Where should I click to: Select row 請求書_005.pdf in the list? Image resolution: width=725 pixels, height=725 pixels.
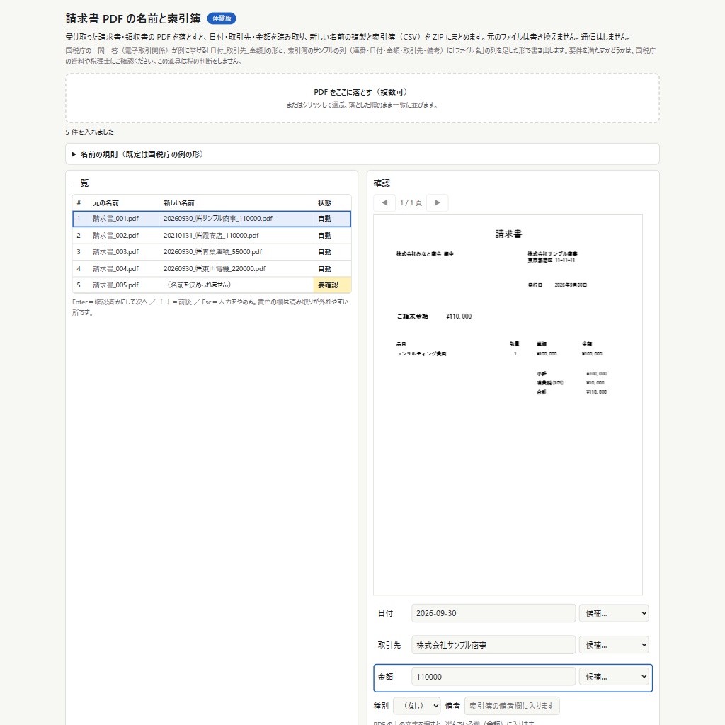212,285
